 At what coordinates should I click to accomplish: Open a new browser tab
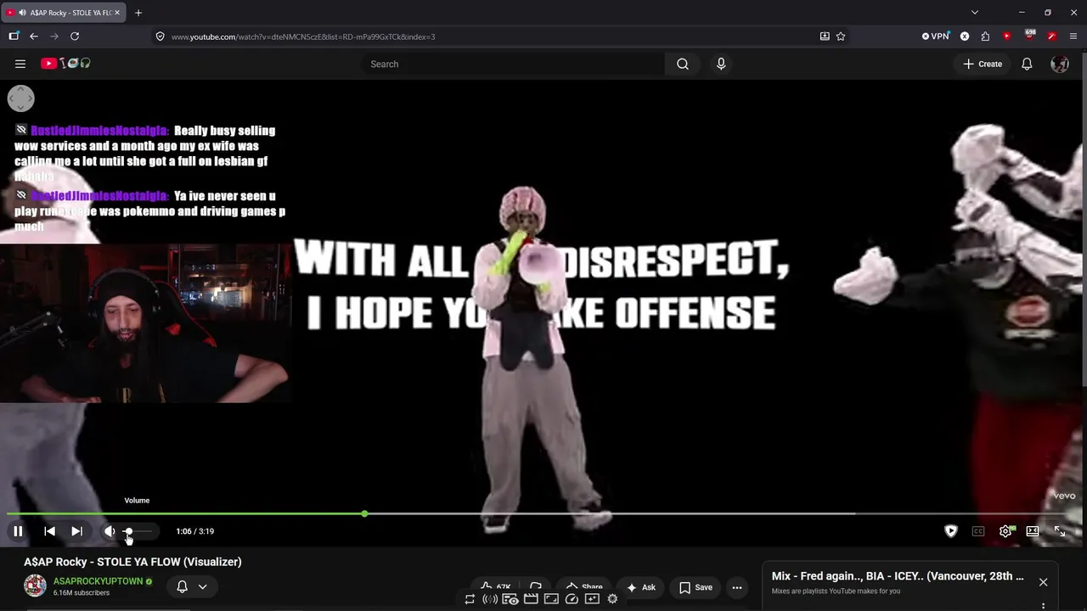pyautogui.click(x=138, y=13)
